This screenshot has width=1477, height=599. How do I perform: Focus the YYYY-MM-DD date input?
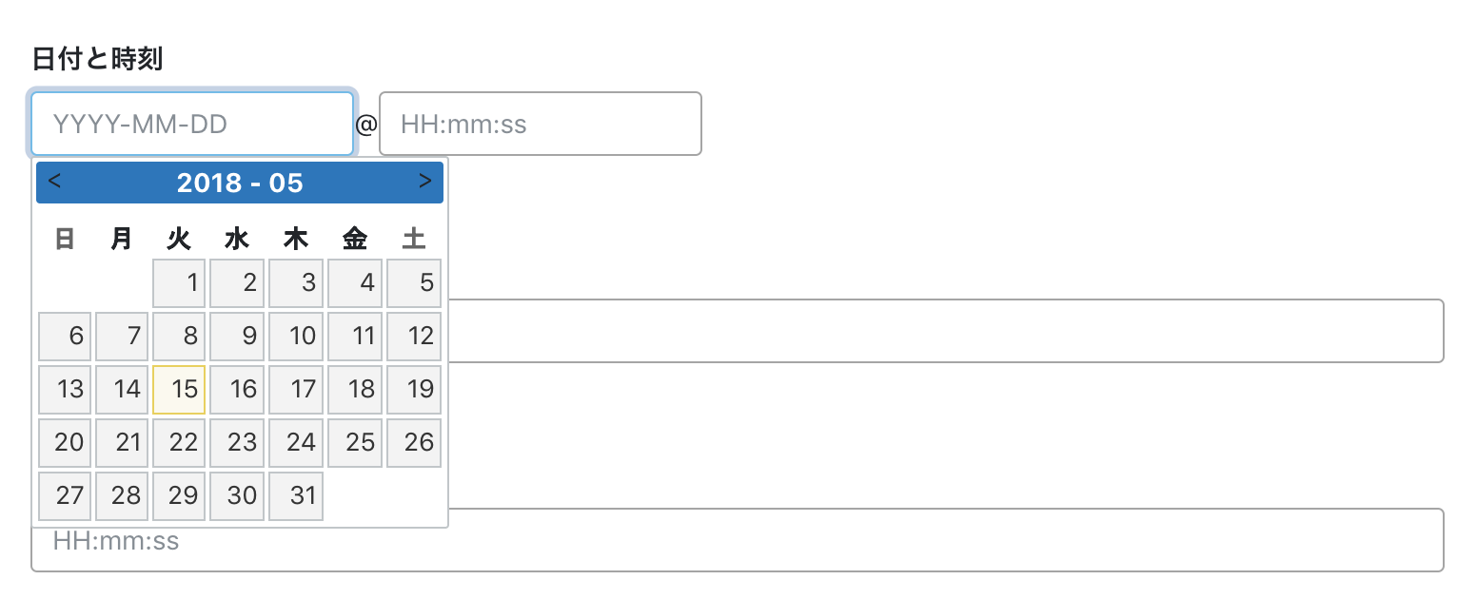tap(192, 124)
